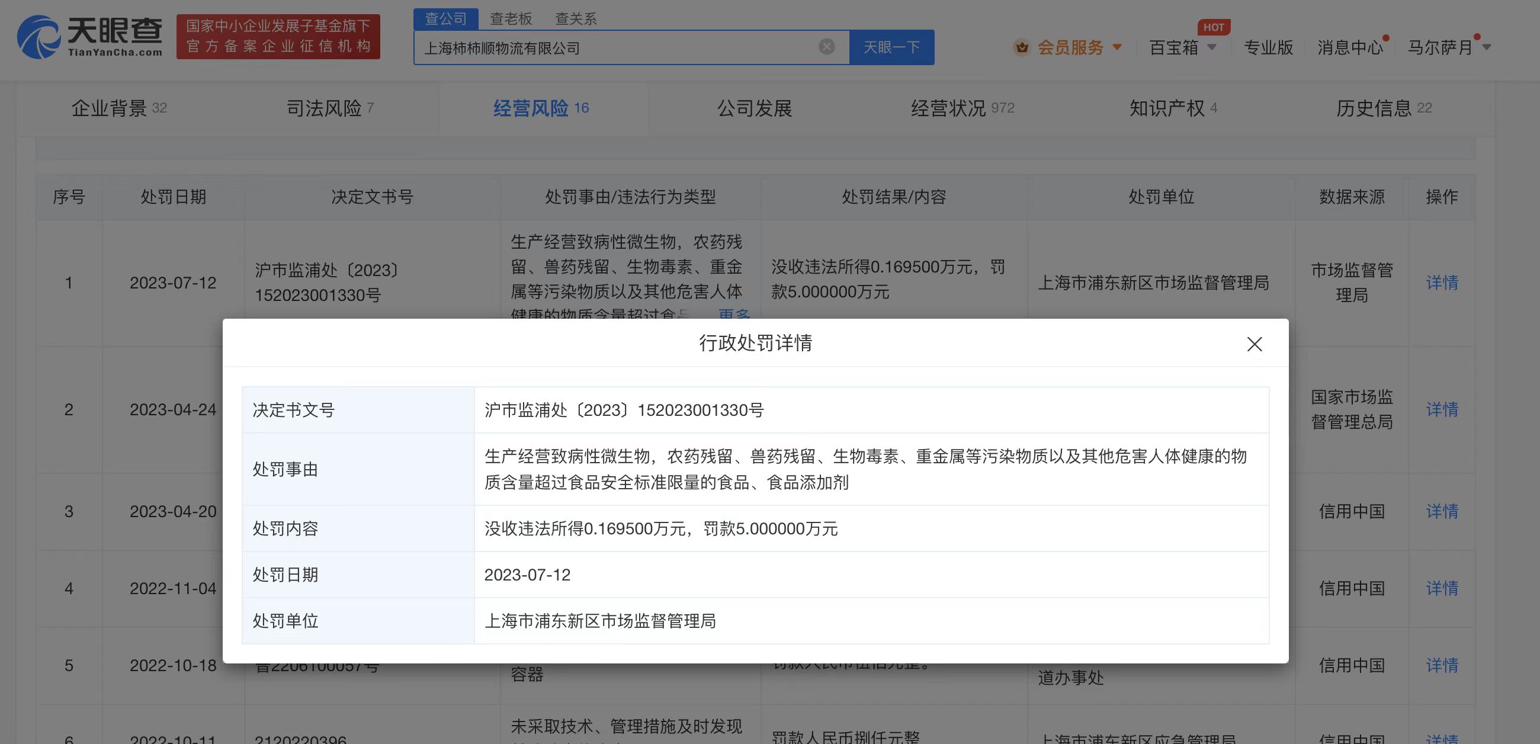The height and width of the screenshot is (744, 1540).
Task: Click 详情 for penalty row 3
Action: pos(1441,511)
